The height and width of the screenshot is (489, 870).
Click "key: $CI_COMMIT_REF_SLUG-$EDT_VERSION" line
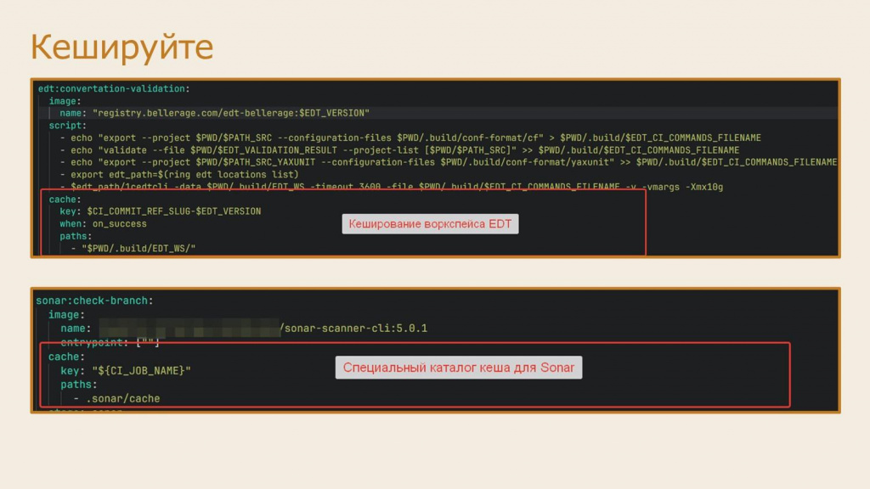pyautogui.click(x=161, y=211)
